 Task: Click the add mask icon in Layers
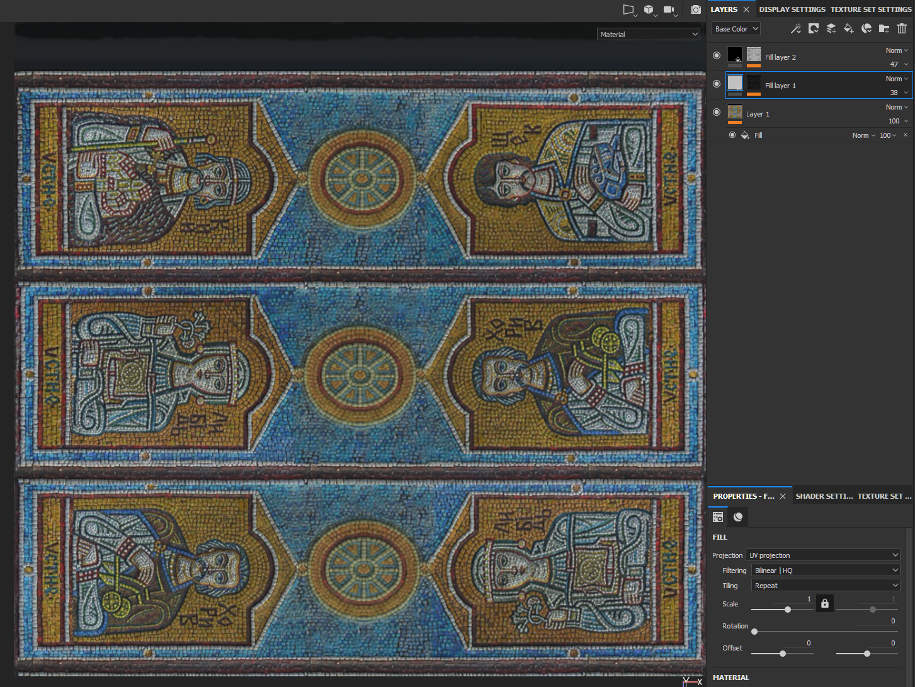(814, 28)
